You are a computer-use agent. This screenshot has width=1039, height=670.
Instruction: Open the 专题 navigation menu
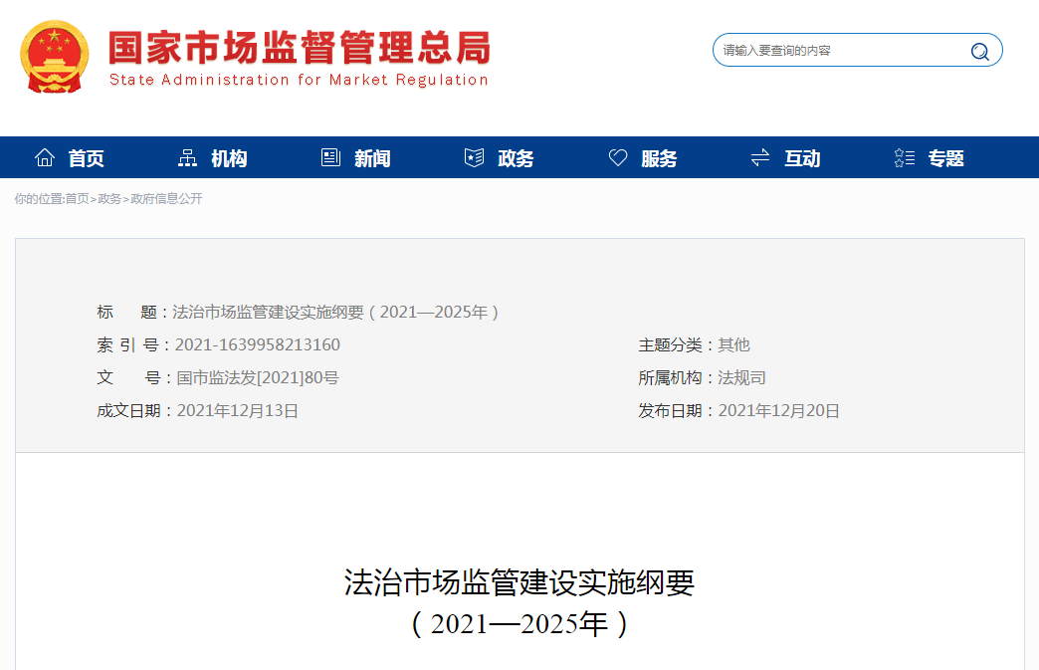943,157
